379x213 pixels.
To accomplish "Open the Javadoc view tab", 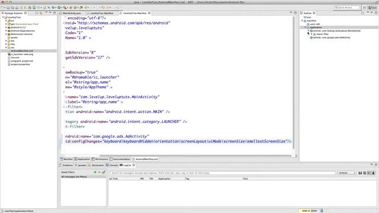I will (x=81, y=165).
